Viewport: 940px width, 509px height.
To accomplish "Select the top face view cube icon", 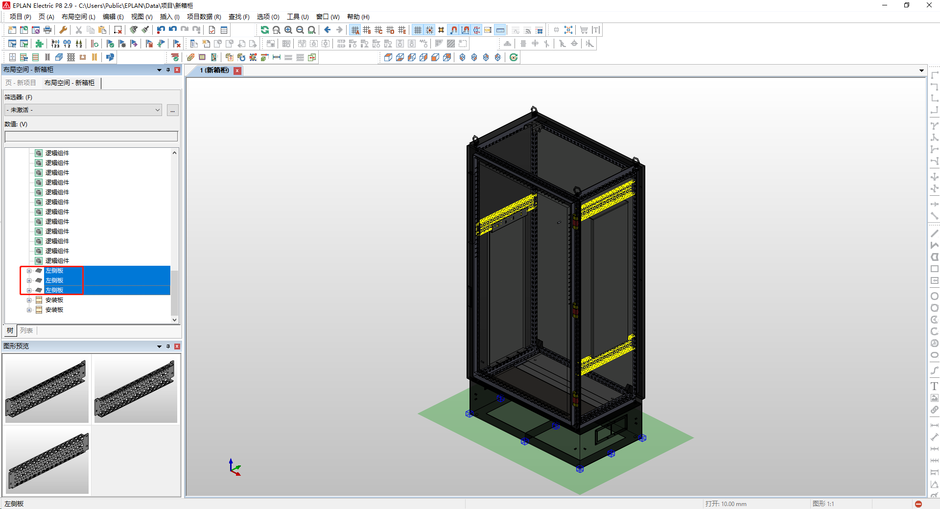I will pyautogui.click(x=388, y=57).
